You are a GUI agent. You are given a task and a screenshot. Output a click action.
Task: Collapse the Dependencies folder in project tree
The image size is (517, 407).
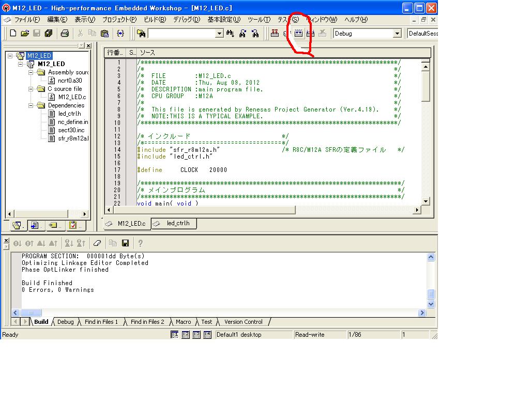[32, 105]
